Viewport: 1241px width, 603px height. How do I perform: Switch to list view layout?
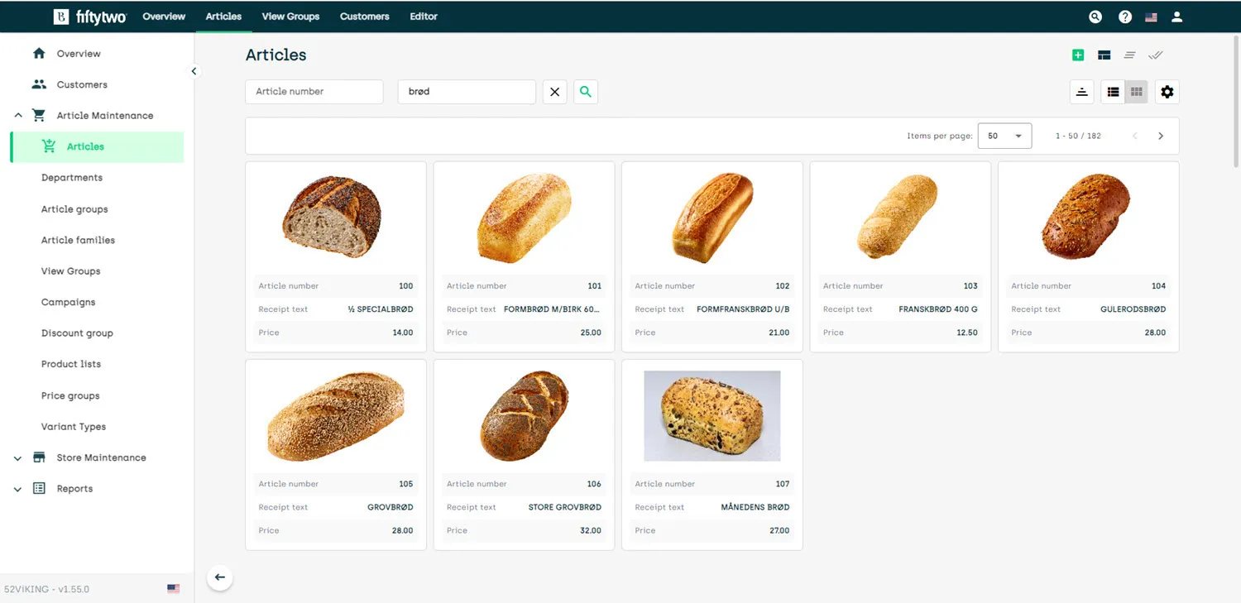[x=1114, y=92]
